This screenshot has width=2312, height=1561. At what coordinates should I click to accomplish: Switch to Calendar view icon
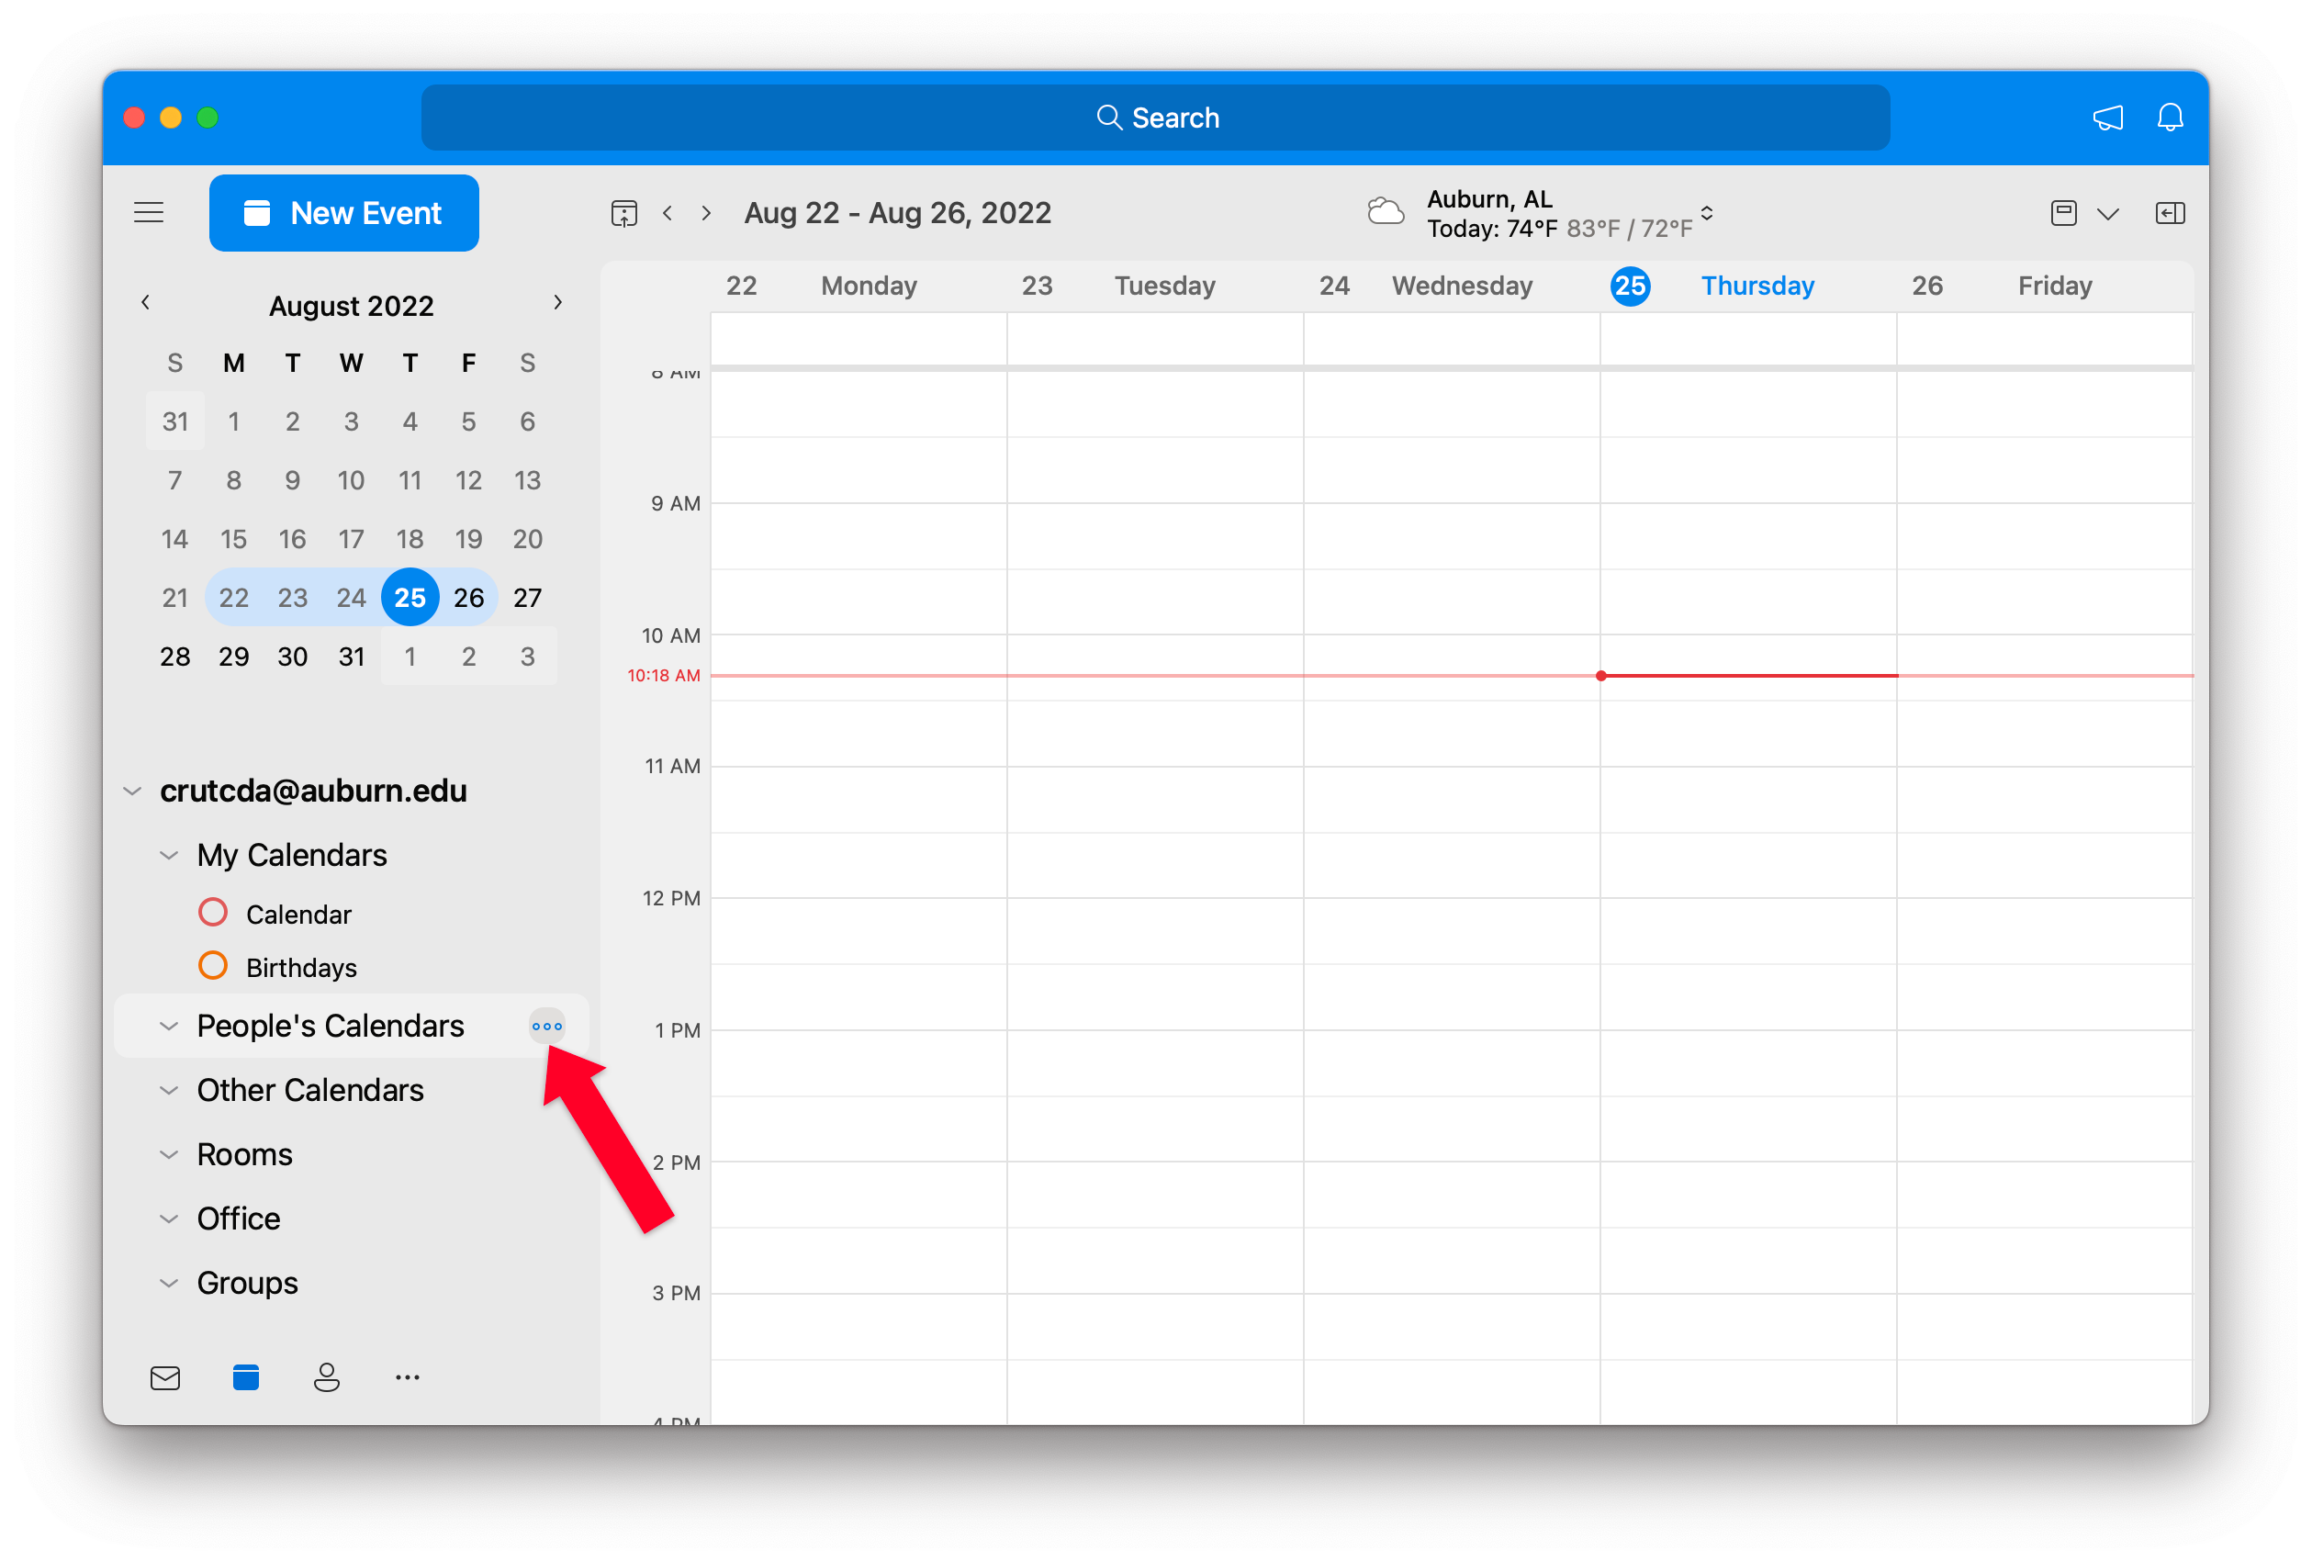pos(246,1377)
